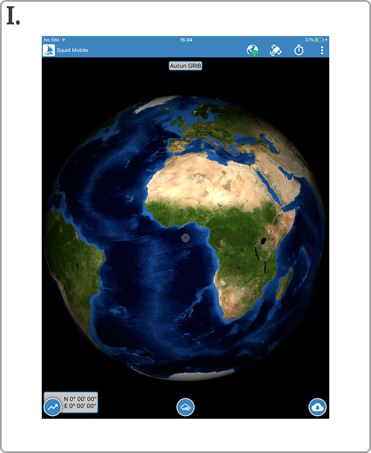Open the stopwatch timer icon
The height and width of the screenshot is (453, 371).
(299, 50)
